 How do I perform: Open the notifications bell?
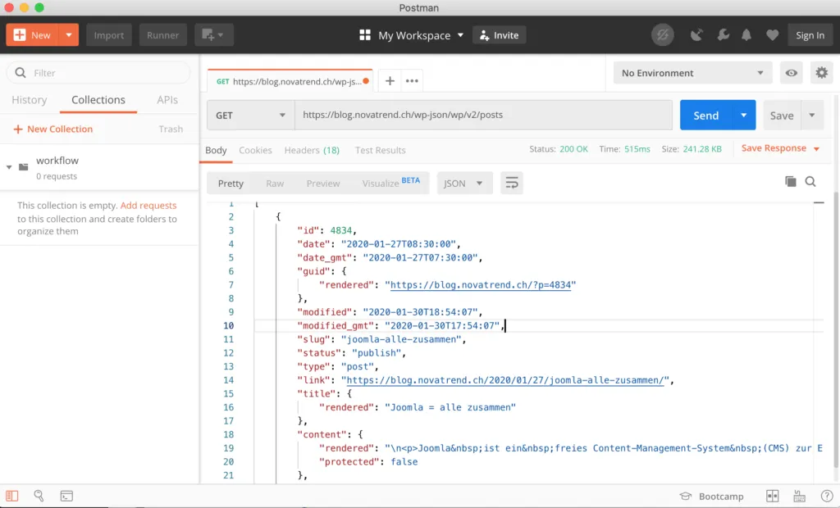click(746, 35)
